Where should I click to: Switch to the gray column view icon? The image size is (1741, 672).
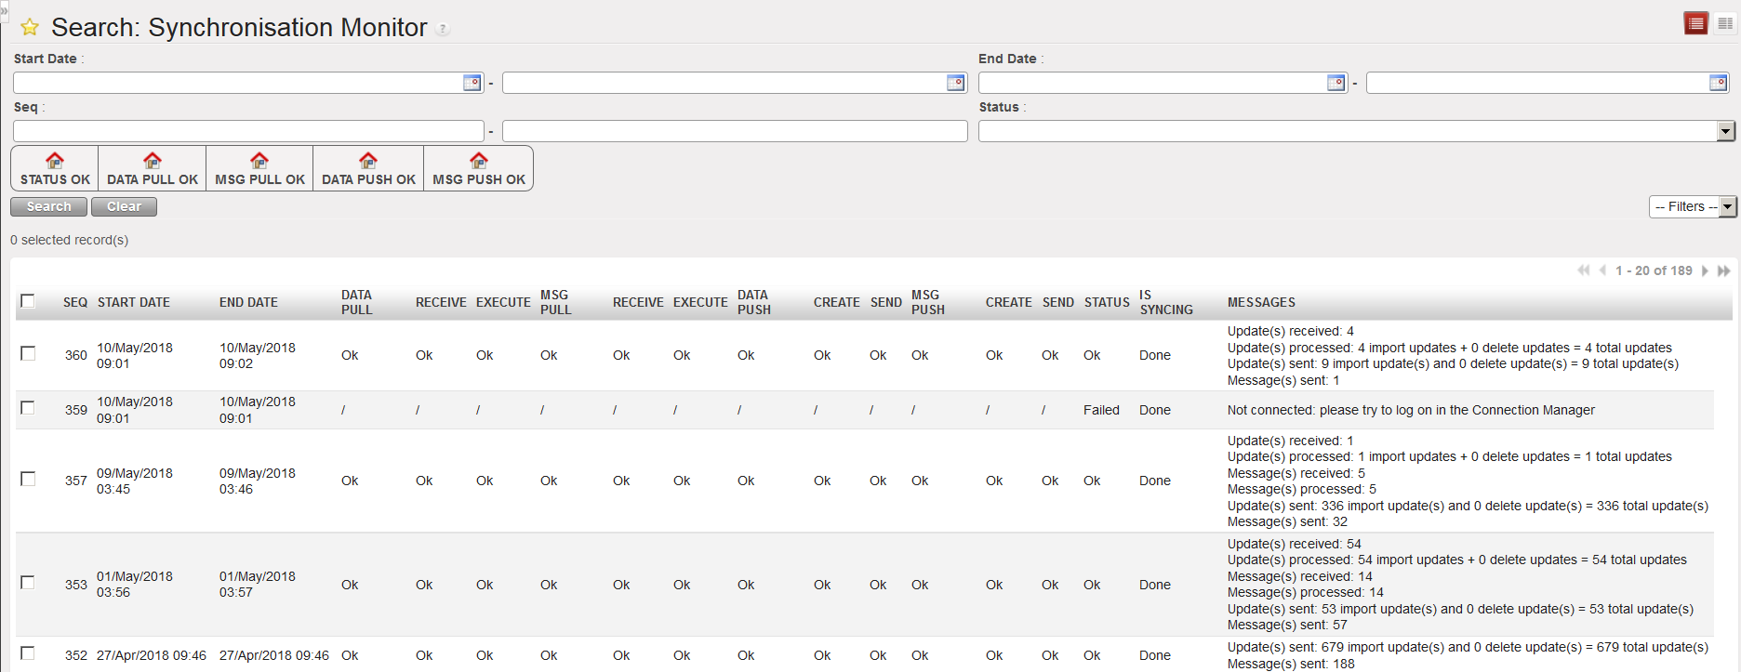(x=1725, y=23)
